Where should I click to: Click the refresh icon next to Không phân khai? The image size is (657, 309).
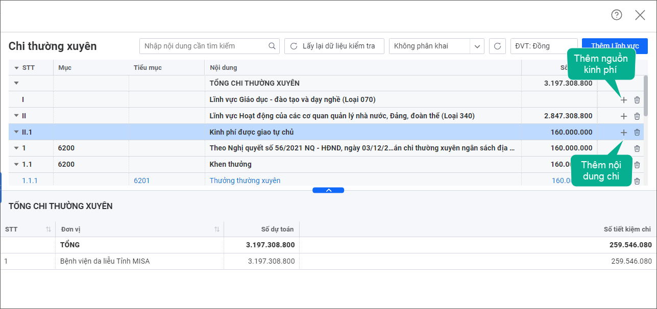[497, 46]
